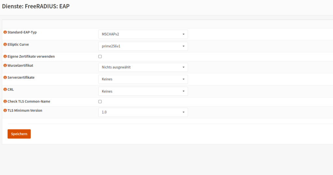Show help for Elliptic Curve via info icon
The image size is (333, 175).
(x=5, y=44)
